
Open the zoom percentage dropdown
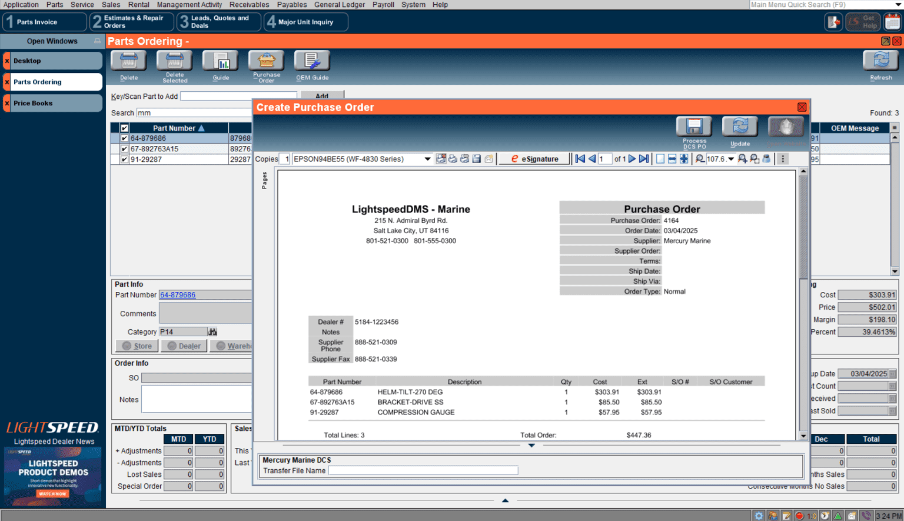click(x=731, y=159)
